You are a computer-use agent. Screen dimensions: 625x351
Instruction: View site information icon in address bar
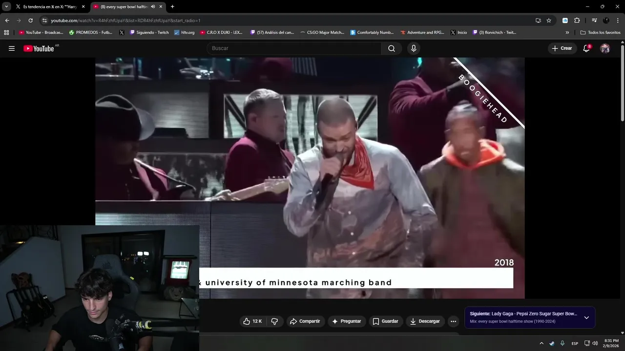[x=44, y=20]
